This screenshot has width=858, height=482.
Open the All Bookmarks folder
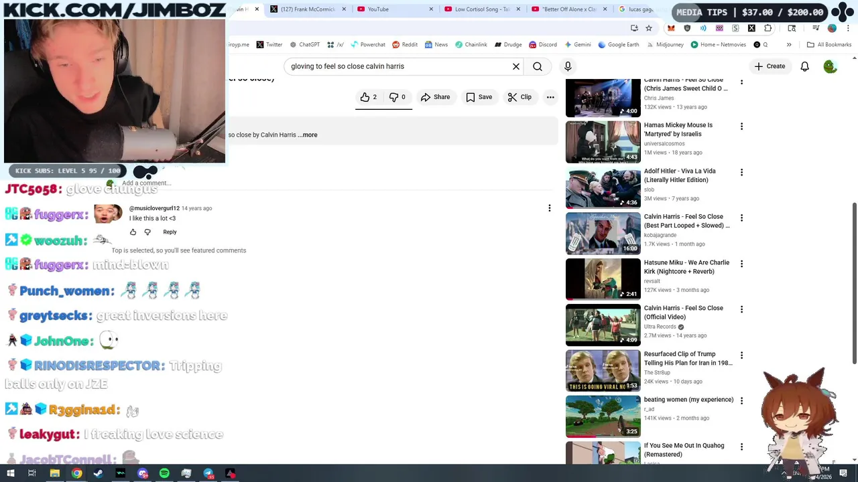click(x=829, y=45)
